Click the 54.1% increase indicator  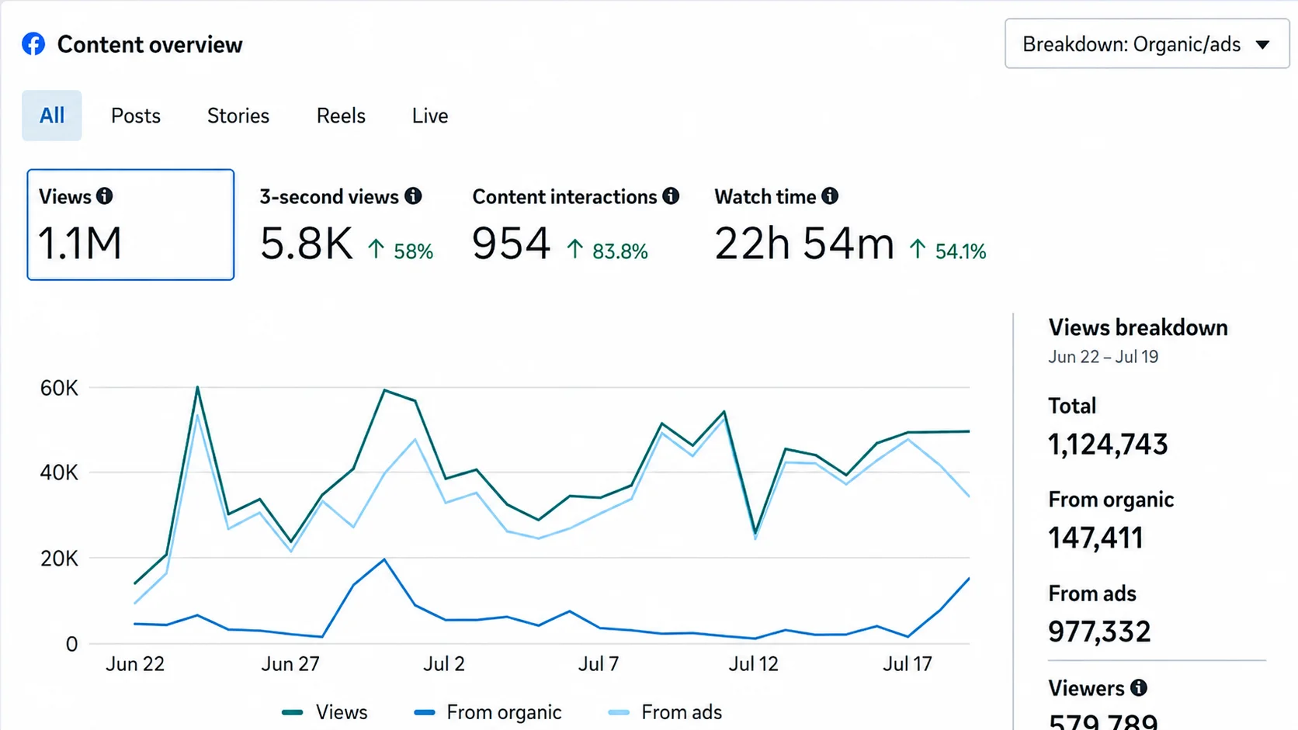948,251
